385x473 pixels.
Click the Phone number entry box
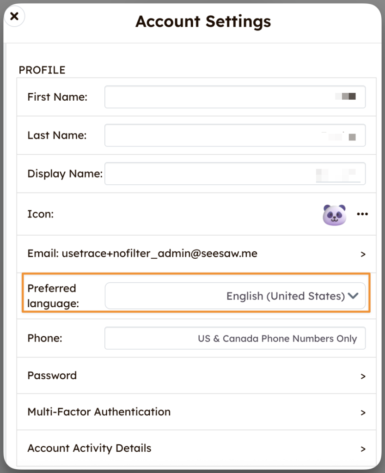(235, 339)
